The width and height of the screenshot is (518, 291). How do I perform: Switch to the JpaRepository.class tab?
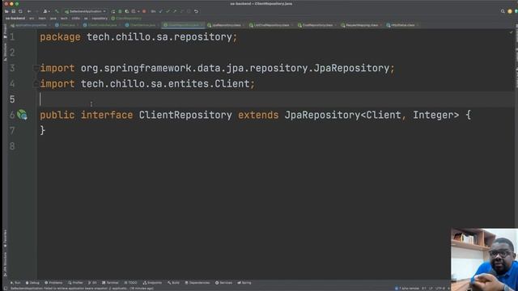coord(226,25)
